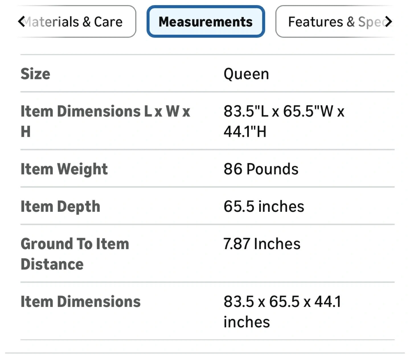Click the Size row label
The width and height of the screenshot is (410, 355).
[x=36, y=74]
